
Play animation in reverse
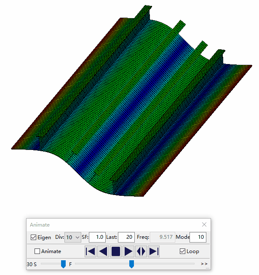(x=103, y=251)
